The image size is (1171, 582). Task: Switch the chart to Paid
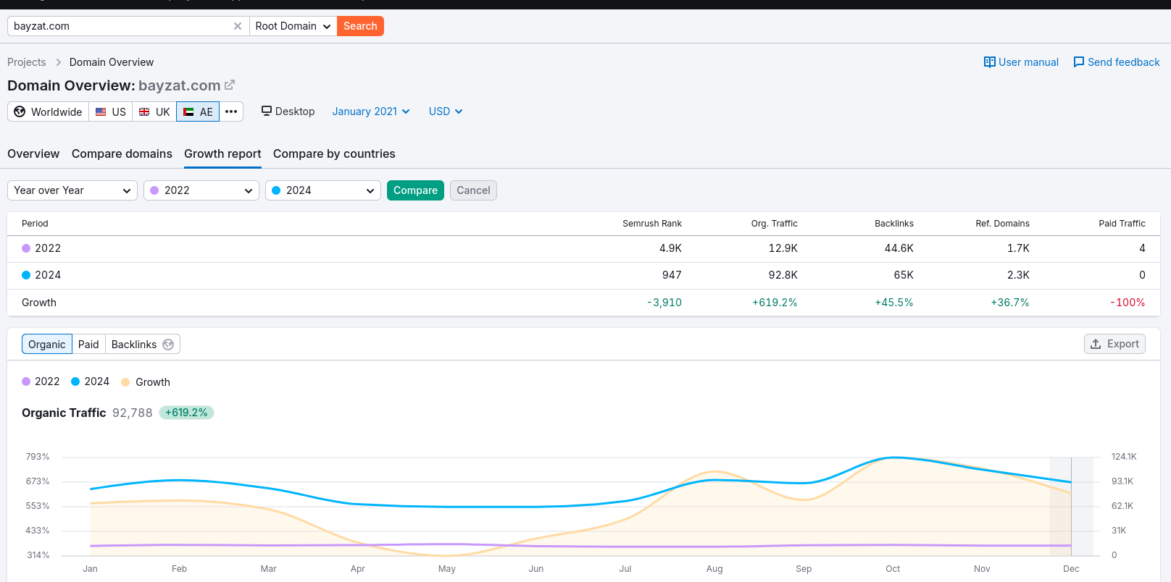(x=88, y=344)
